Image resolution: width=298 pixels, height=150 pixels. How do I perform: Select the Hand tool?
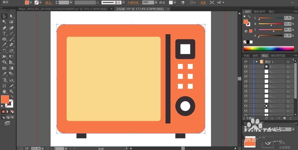click(x=4, y=92)
